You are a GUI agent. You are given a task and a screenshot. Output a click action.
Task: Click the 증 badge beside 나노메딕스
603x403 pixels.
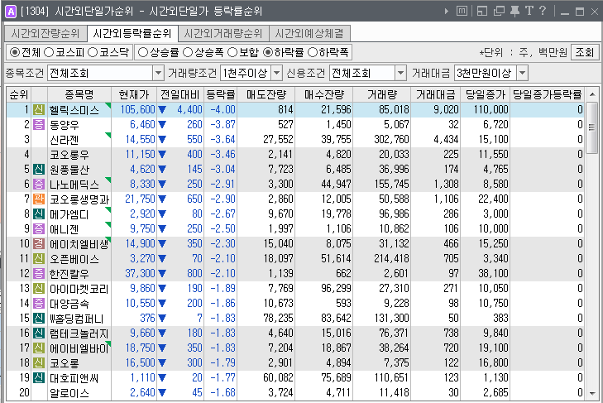tap(38, 185)
